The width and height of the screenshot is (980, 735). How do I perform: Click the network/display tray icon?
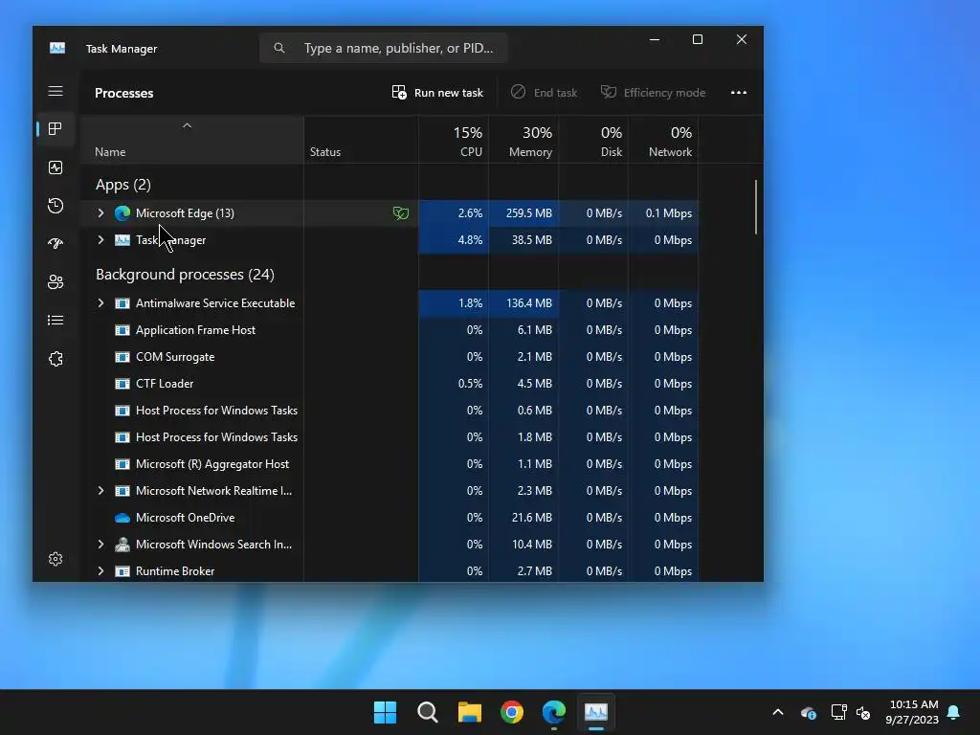pyautogui.click(x=838, y=712)
